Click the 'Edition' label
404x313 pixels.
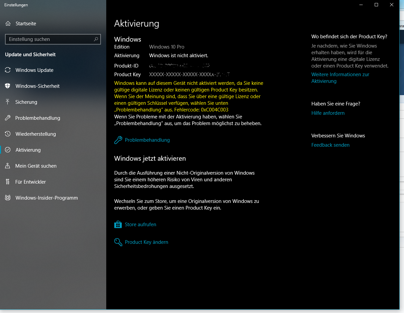click(122, 47)
